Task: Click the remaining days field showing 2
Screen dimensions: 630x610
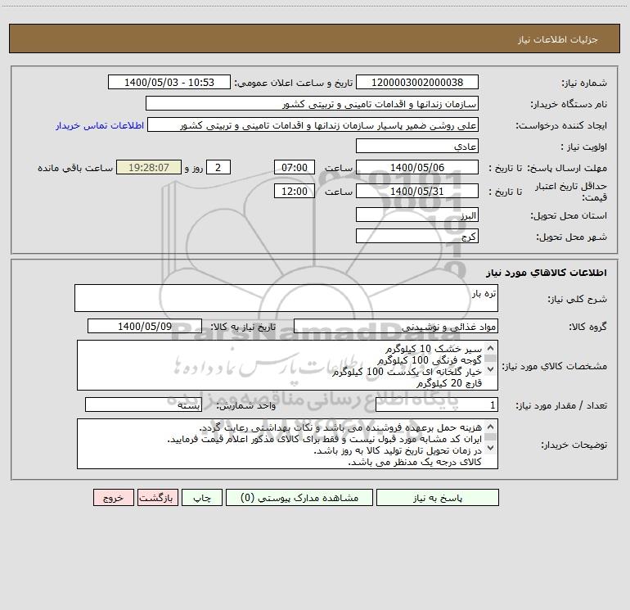Action: (x=218, y=167)
